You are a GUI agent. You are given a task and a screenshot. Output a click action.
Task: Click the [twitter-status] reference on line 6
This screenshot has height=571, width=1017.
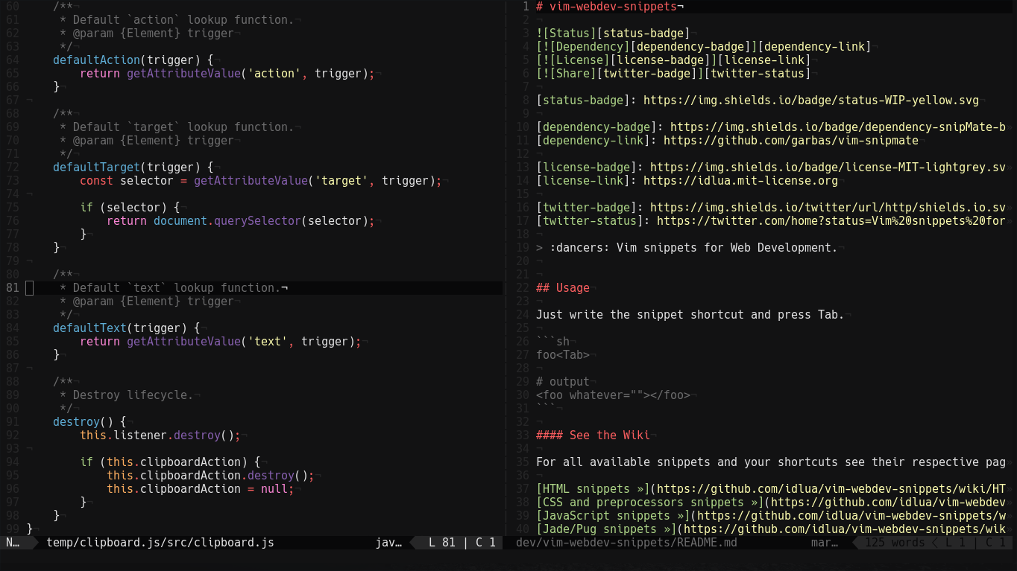758,73
